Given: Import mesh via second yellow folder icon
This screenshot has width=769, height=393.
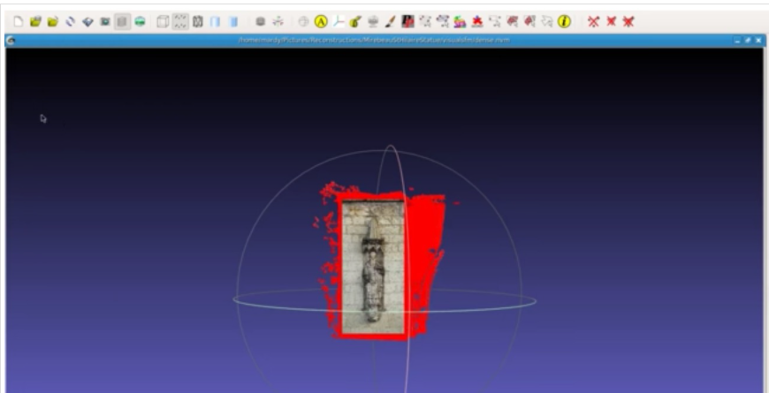Looking at the screenshot, I should click(53, 21).
